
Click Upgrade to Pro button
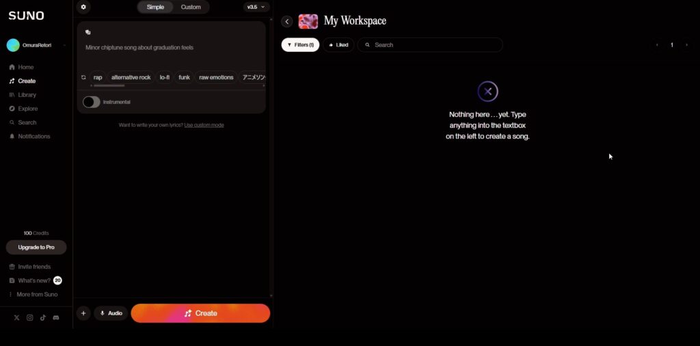pos(36,248)
